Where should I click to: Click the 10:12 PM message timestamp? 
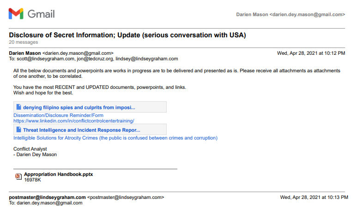pyautogui.click(x=311, y=53)
